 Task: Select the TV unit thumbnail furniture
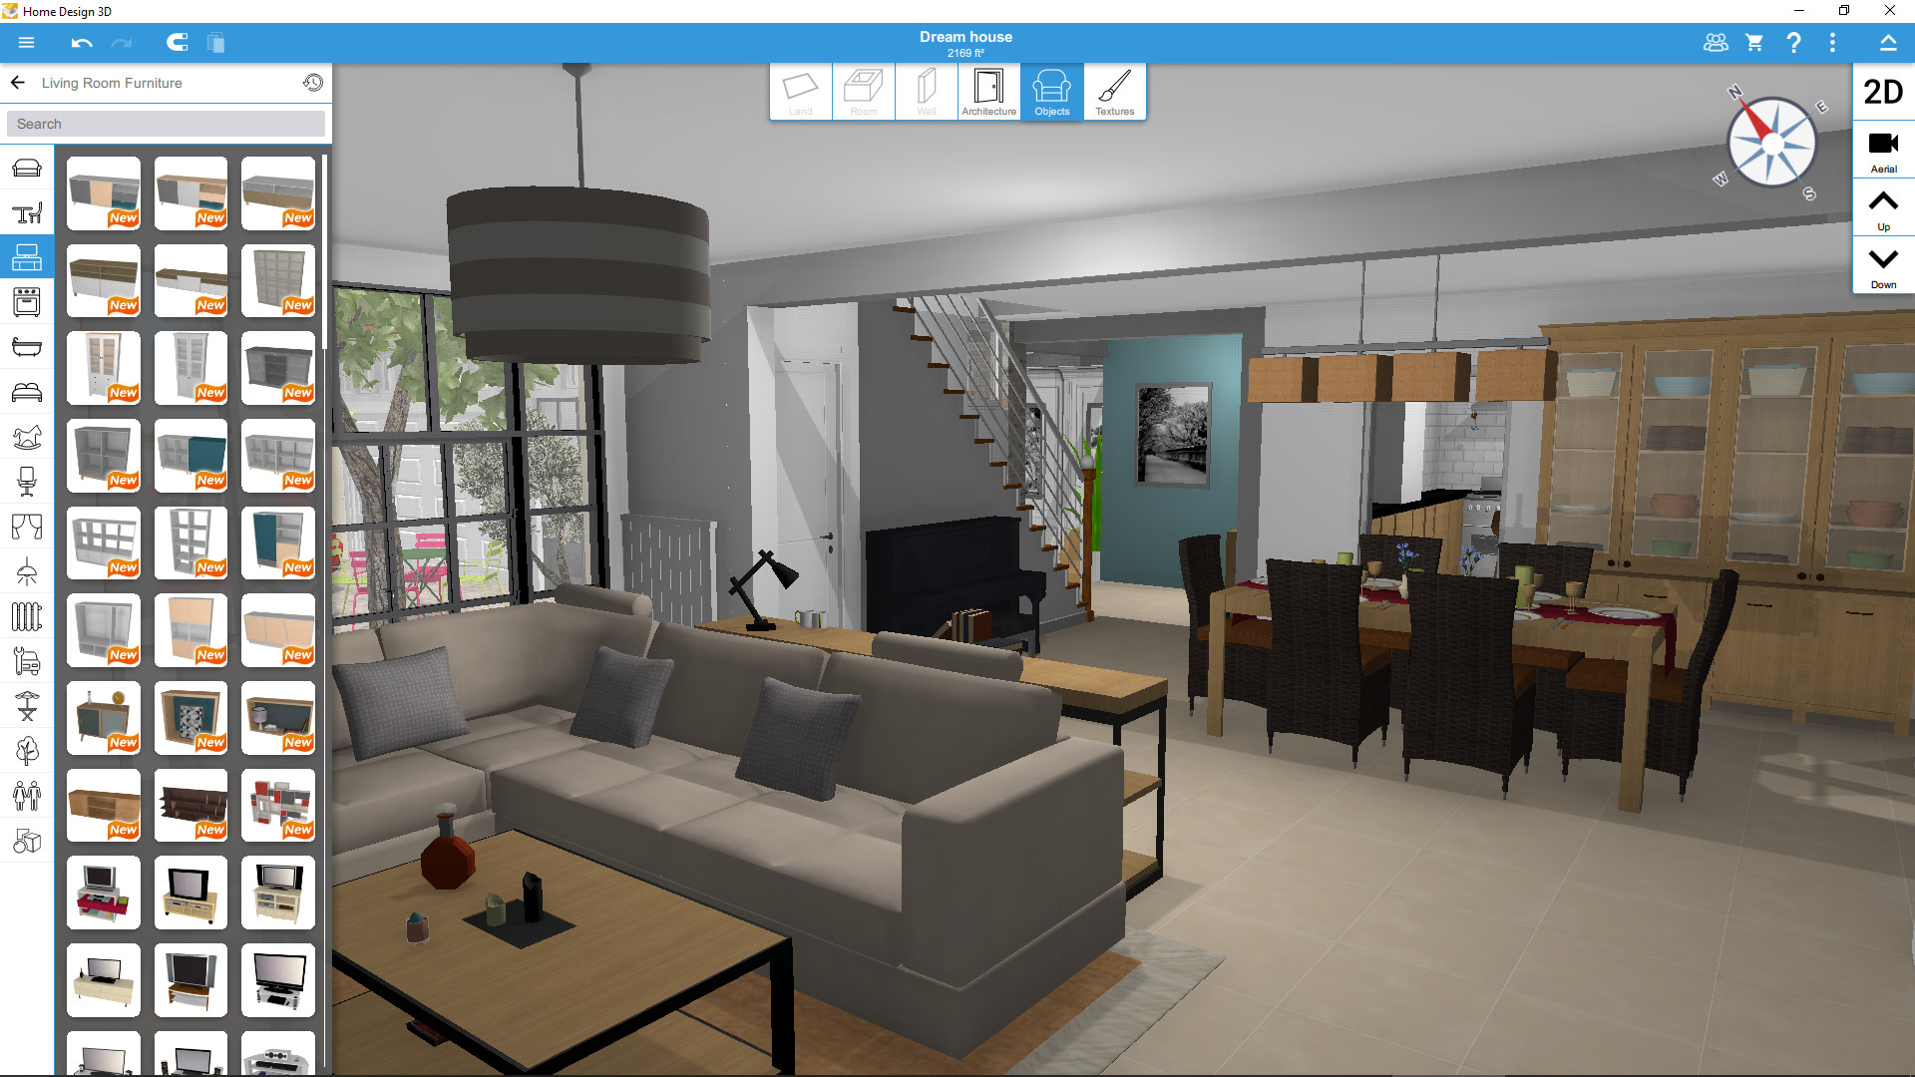[x=105, y=892]
